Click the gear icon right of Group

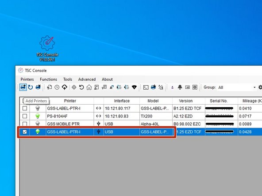[x=260, y=87]
